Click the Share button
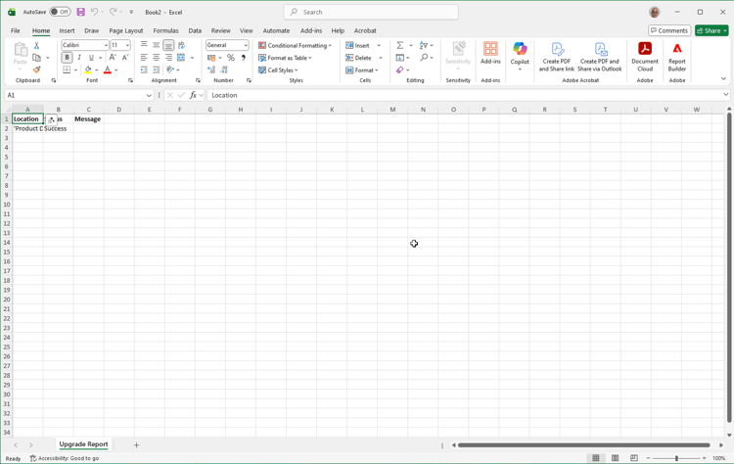The height and width of the screenshot is (464, 734). (x=711, y=30)
